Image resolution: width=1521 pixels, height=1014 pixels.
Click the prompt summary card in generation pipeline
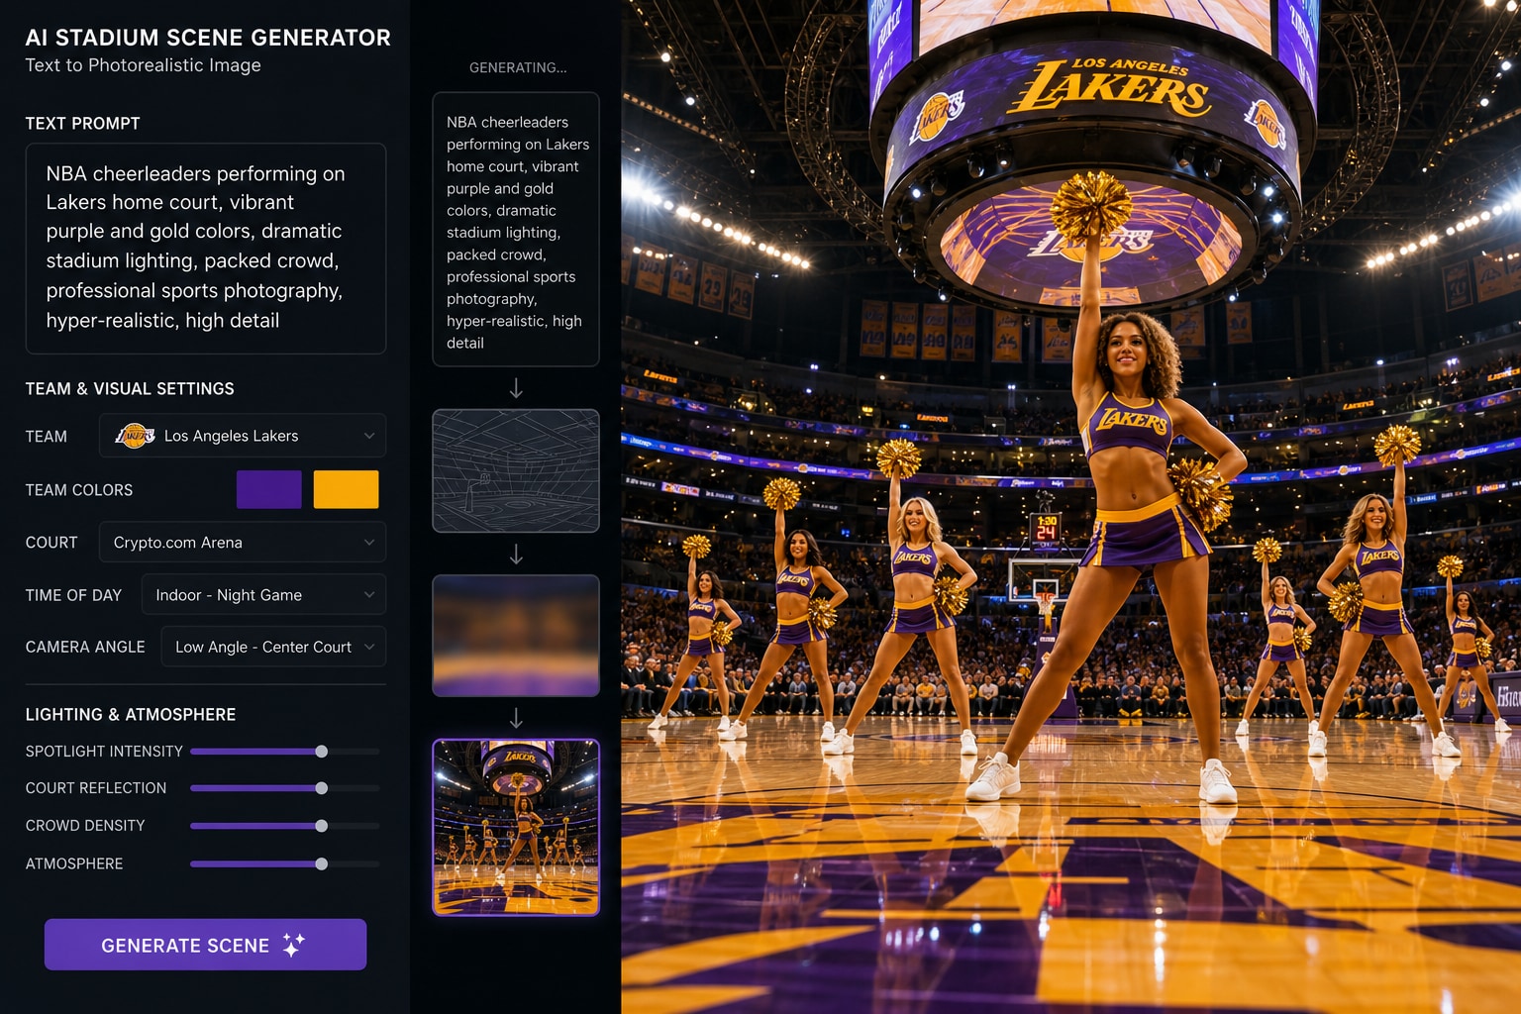click(x=516, y=230)
